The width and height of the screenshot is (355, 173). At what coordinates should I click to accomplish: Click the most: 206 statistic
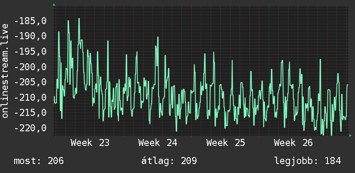click(39, 161)
